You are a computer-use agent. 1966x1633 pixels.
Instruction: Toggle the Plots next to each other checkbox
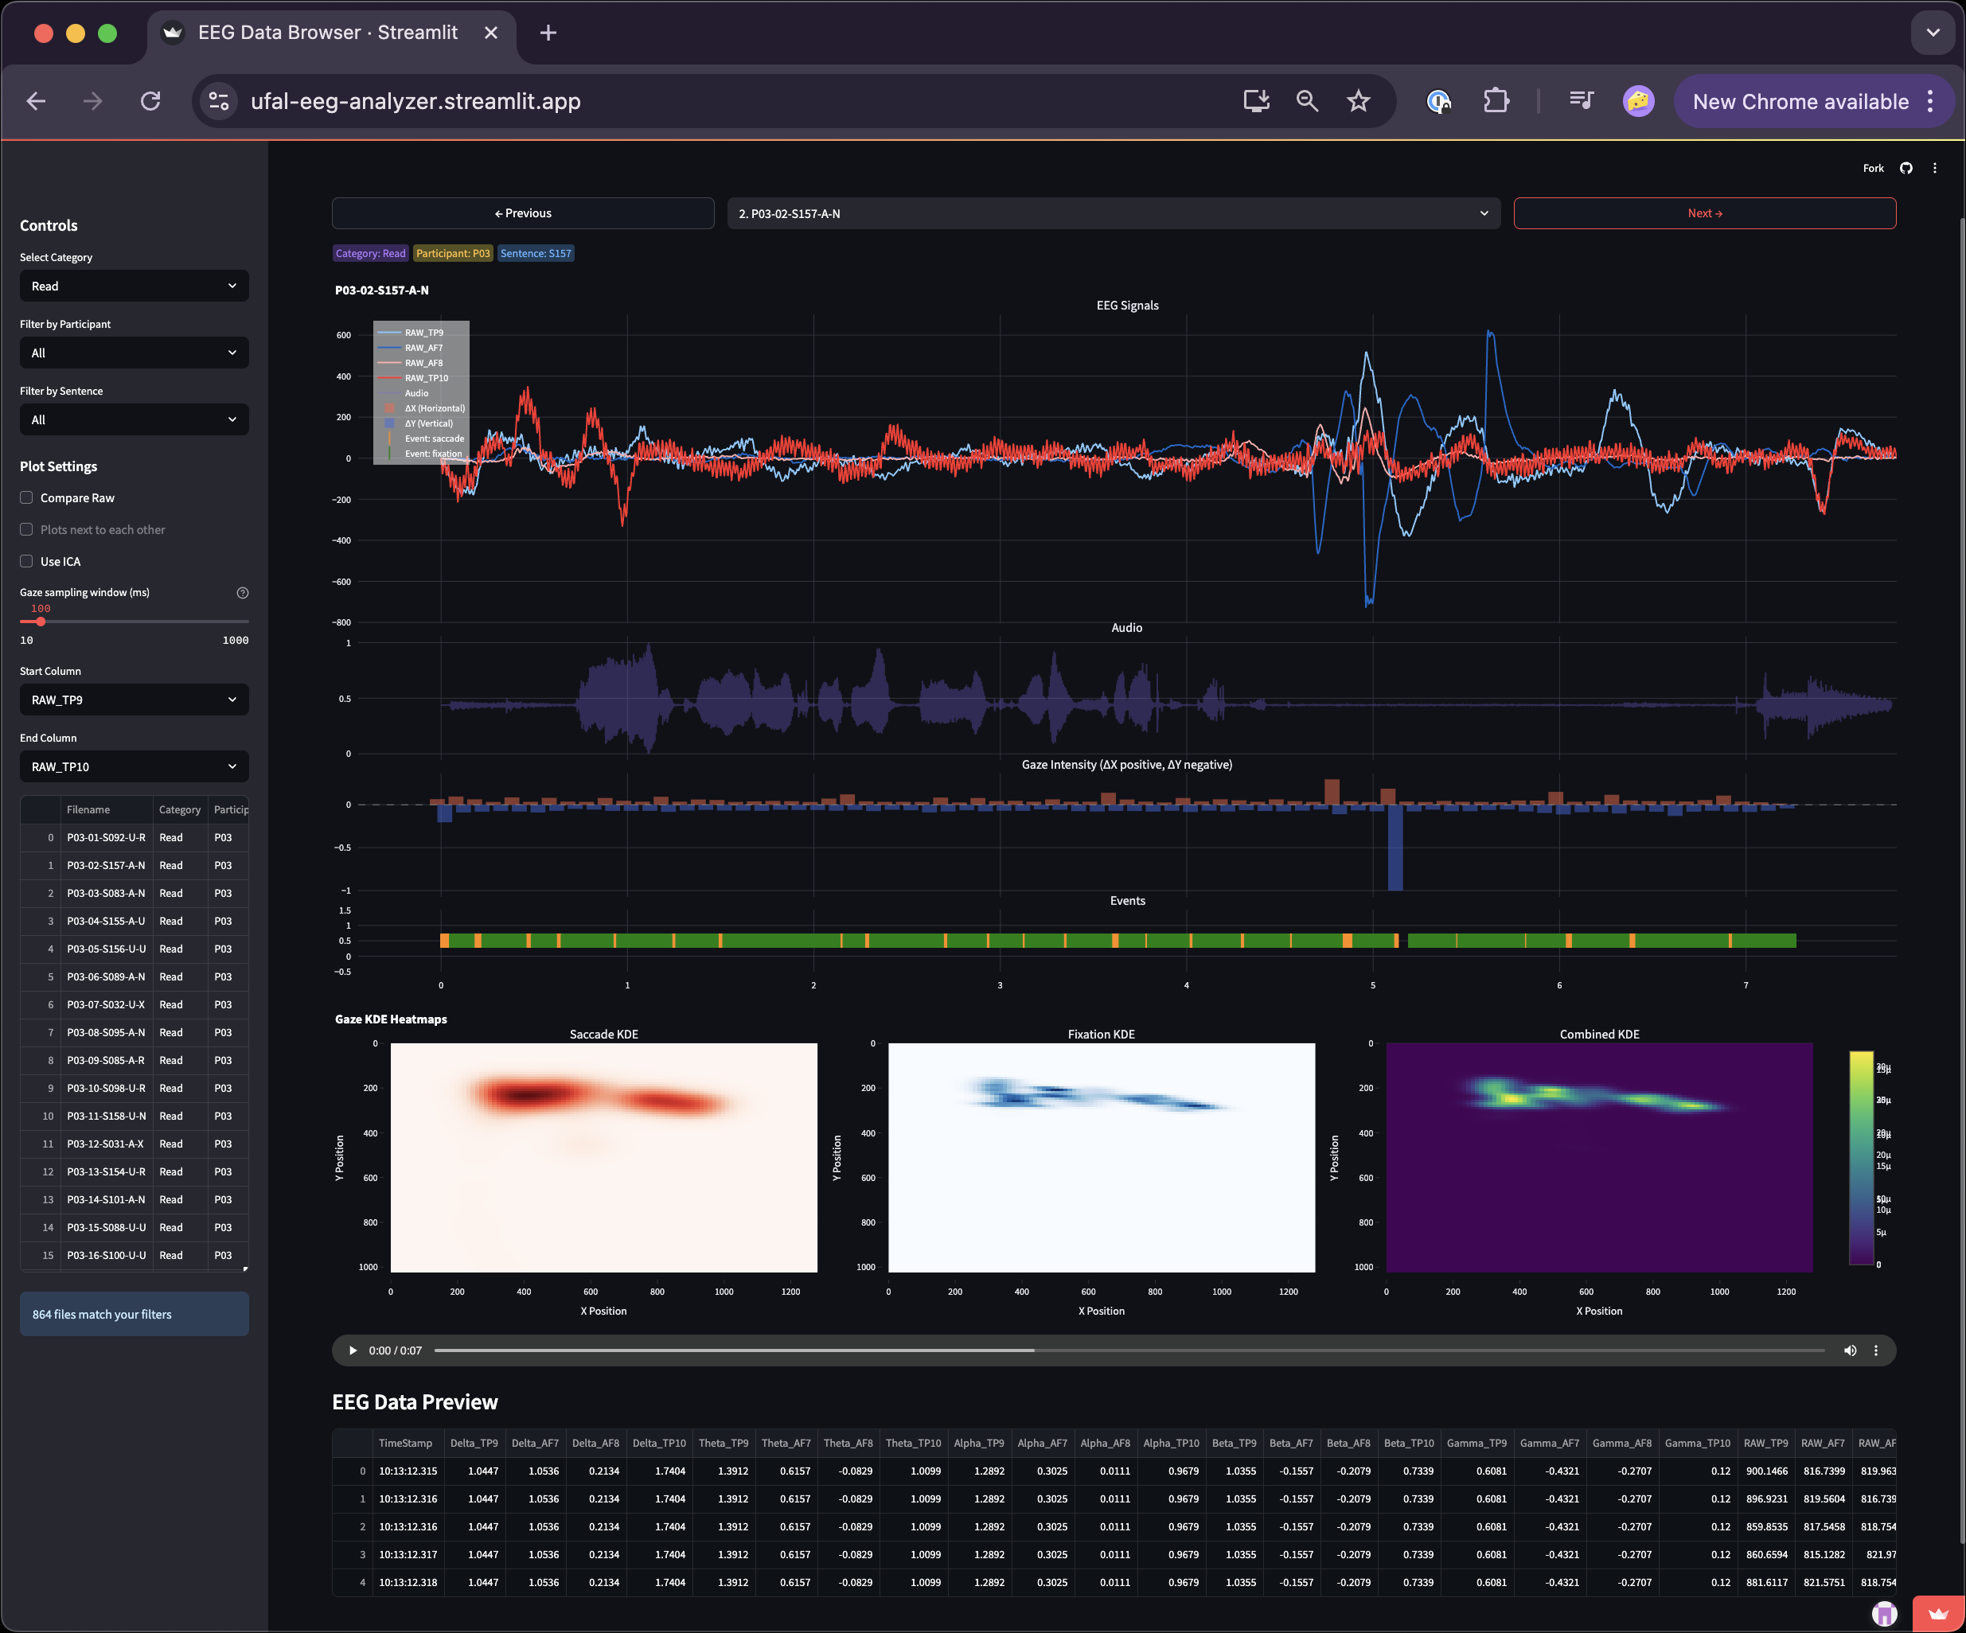(26, 530)
